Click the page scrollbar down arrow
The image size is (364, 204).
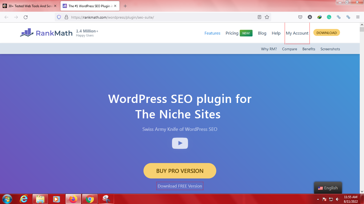[x=362, y=191]
